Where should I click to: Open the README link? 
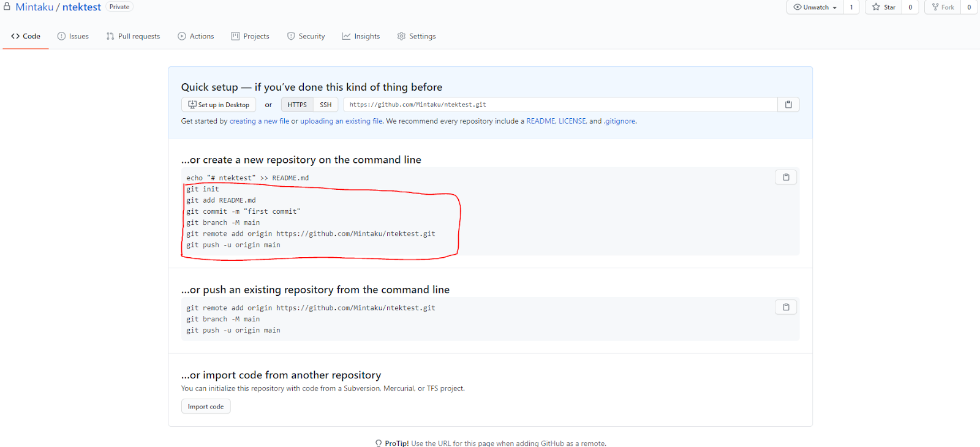(541, 121)
